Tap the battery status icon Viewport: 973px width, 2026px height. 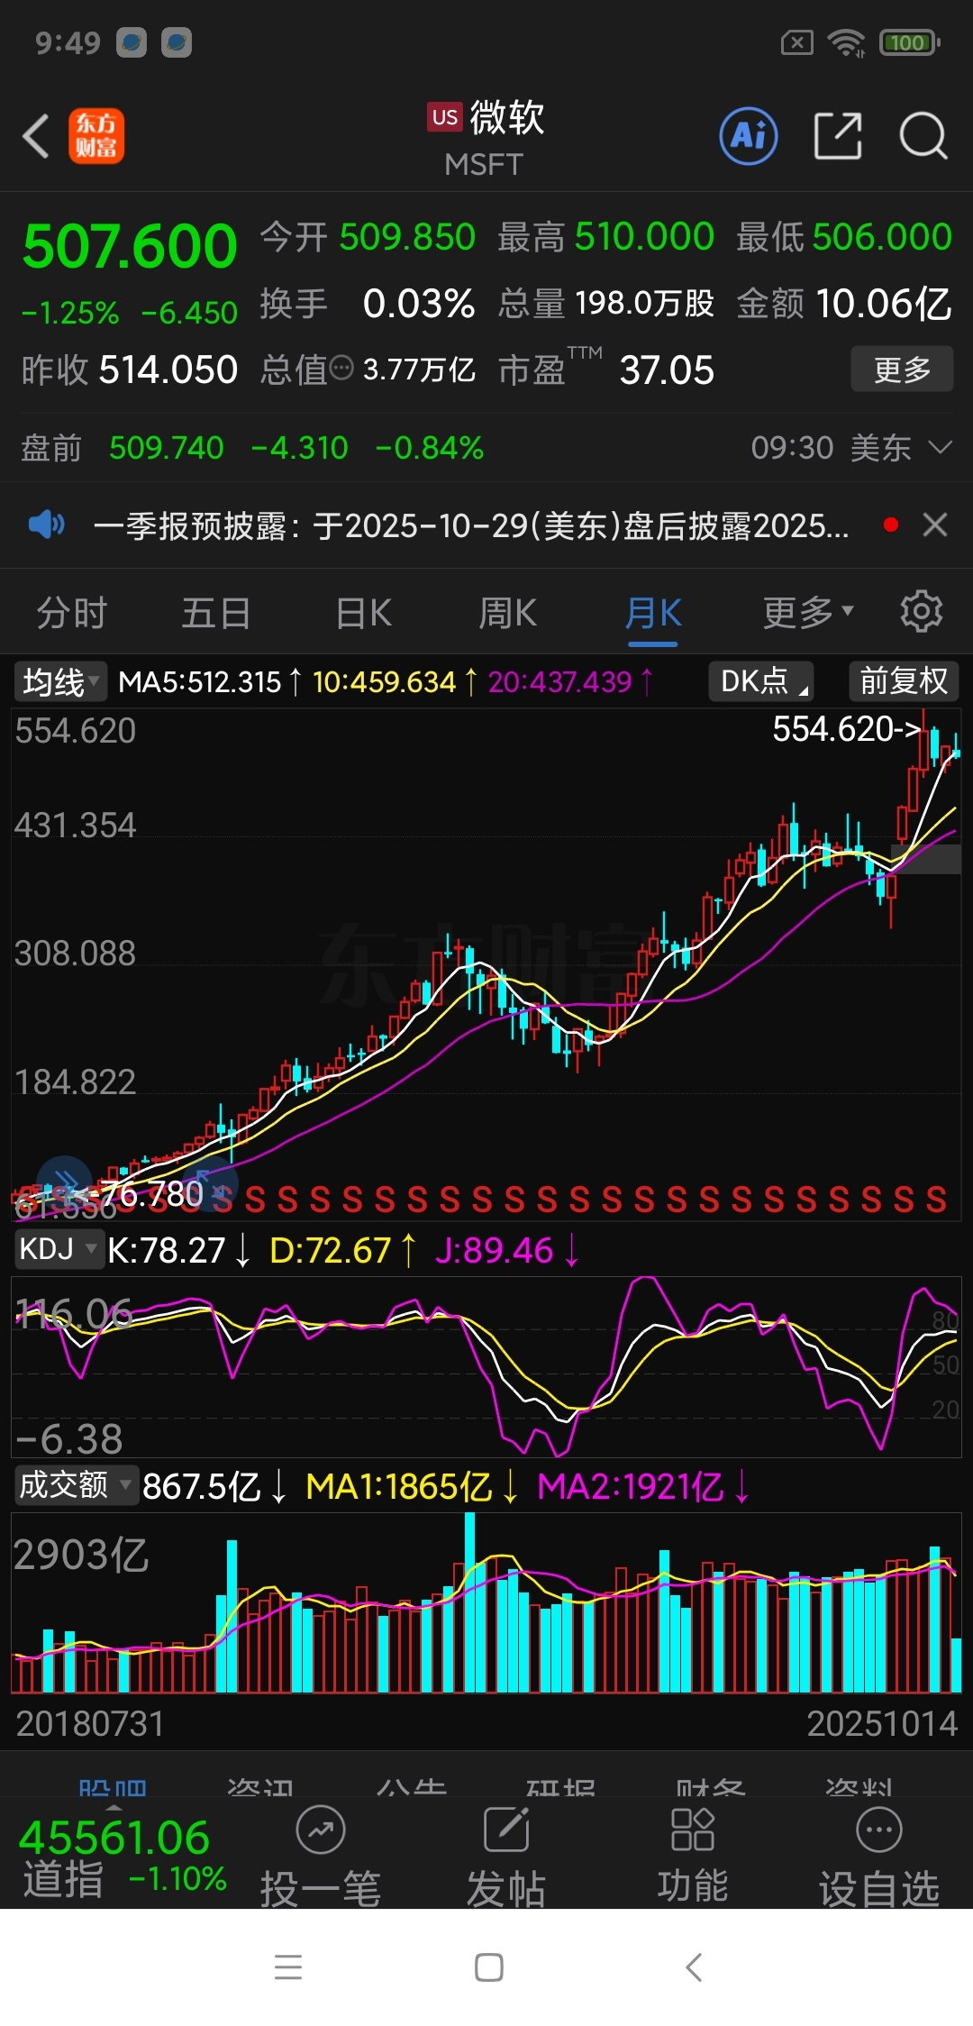910,42
